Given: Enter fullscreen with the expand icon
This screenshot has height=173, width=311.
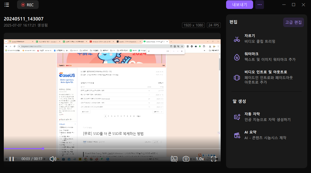Looking at the screenshot, I should tap(213, 159).
